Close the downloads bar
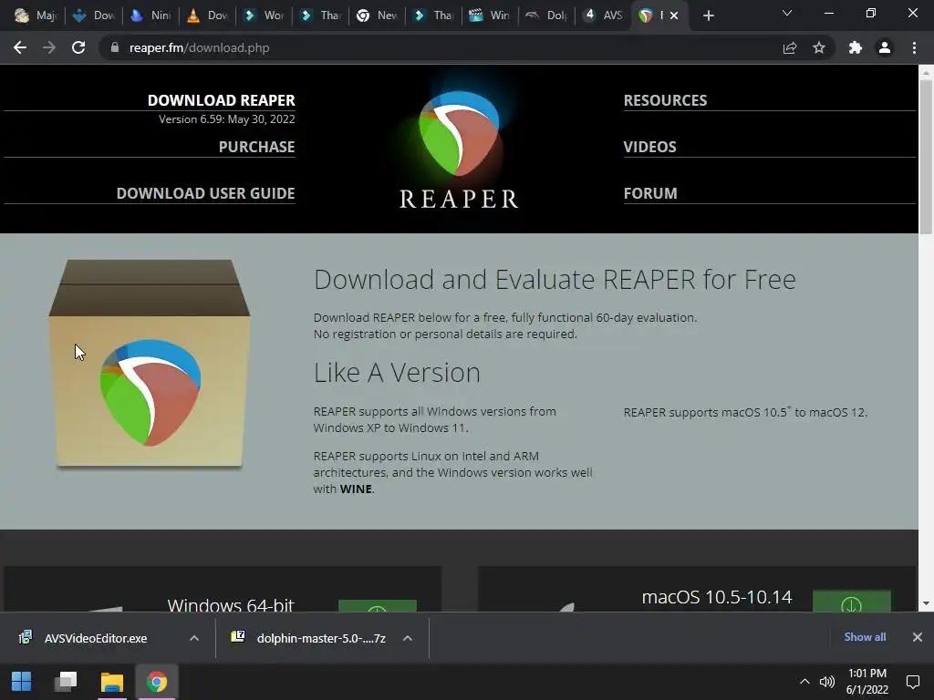Viewport: 934px width, 700px height. pos(918,637)
